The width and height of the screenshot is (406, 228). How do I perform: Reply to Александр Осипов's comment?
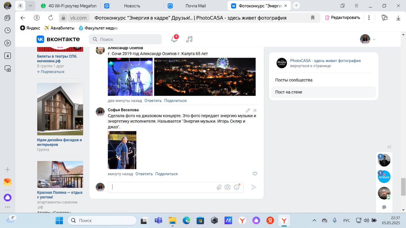[x=153, y=101]
